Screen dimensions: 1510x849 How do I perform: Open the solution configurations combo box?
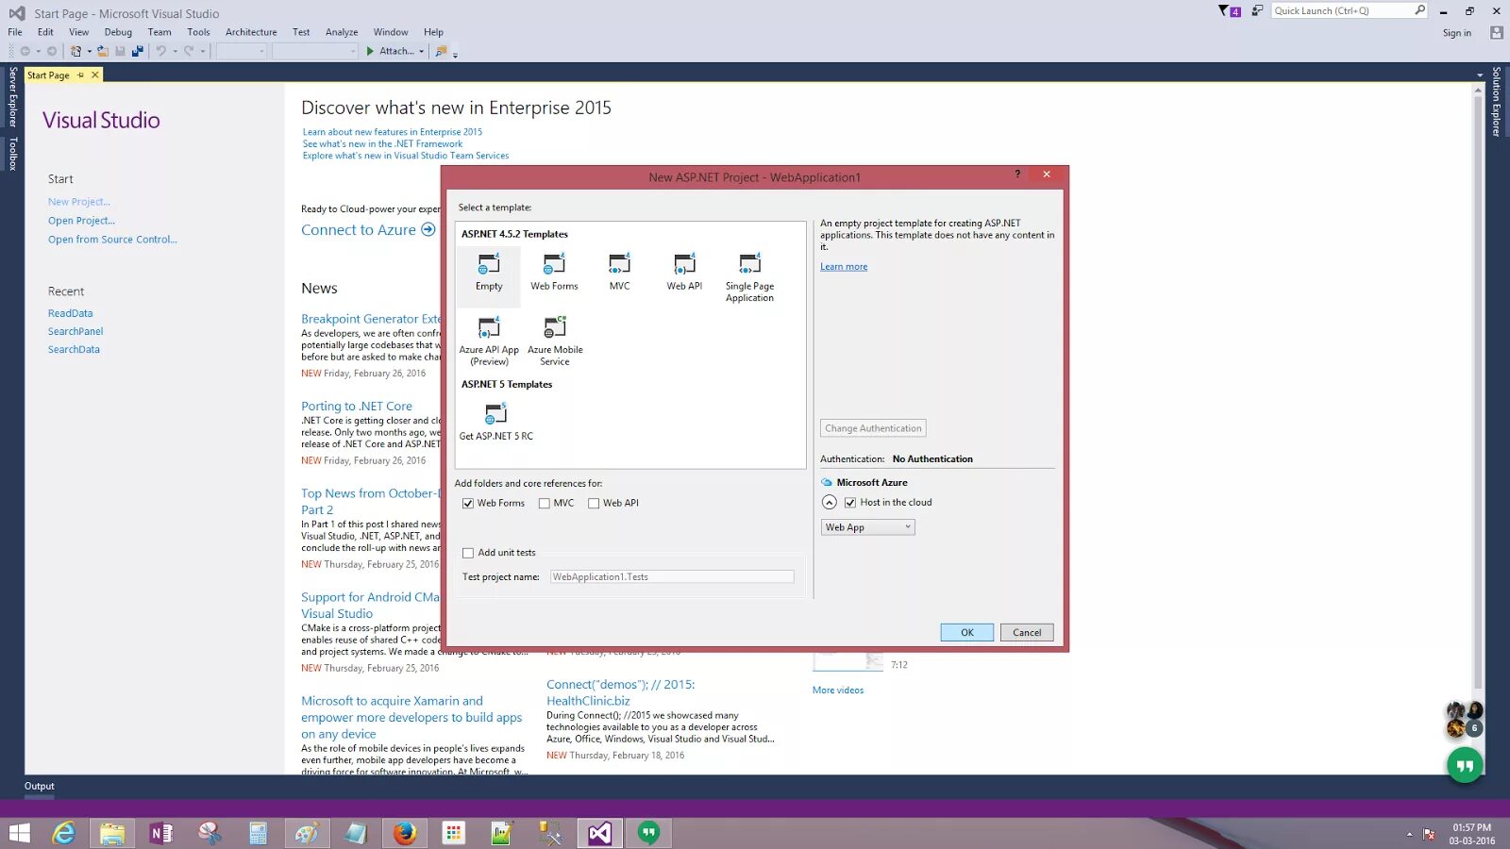[242, 51]
